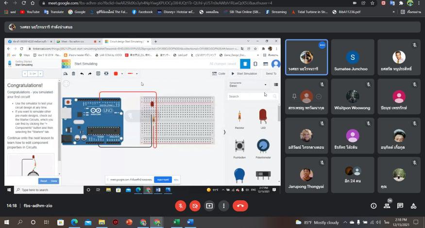Click the component Search field in Tinkercad
This screenshot has width=425, height=228.
tap(252, 96)
